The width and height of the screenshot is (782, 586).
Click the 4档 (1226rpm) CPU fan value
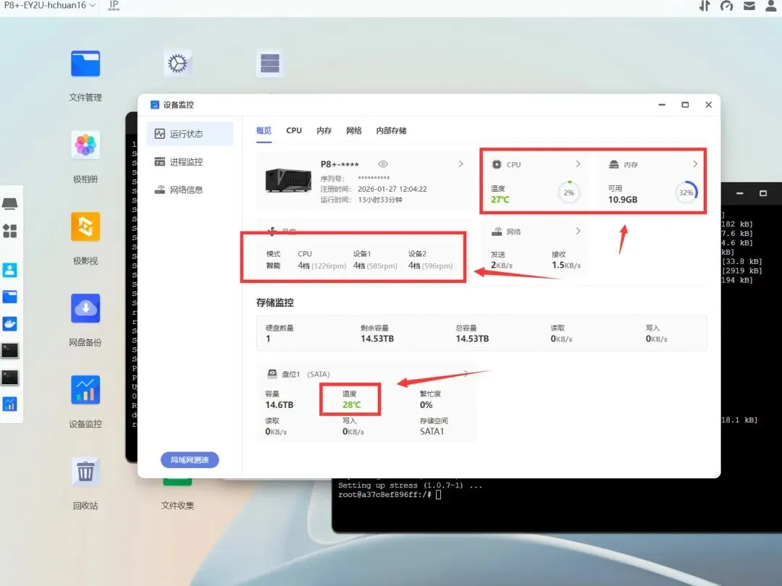click(321, 266)
